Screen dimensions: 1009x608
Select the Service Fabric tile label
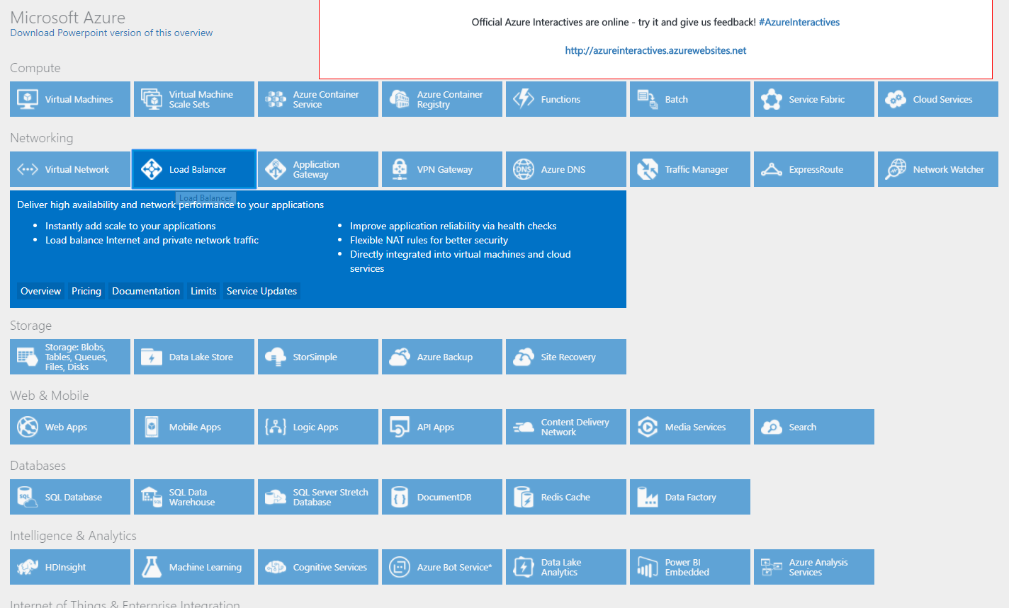click(816, 100)
